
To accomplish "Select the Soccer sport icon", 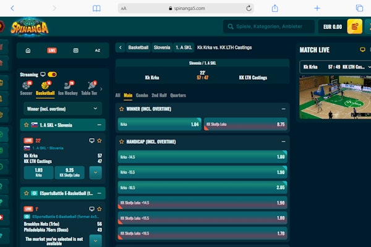I will point(26,88).
